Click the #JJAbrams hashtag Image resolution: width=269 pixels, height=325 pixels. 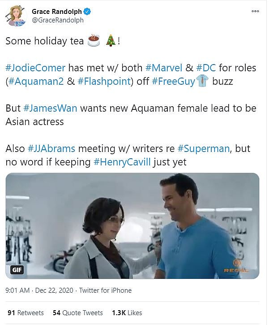52,149
